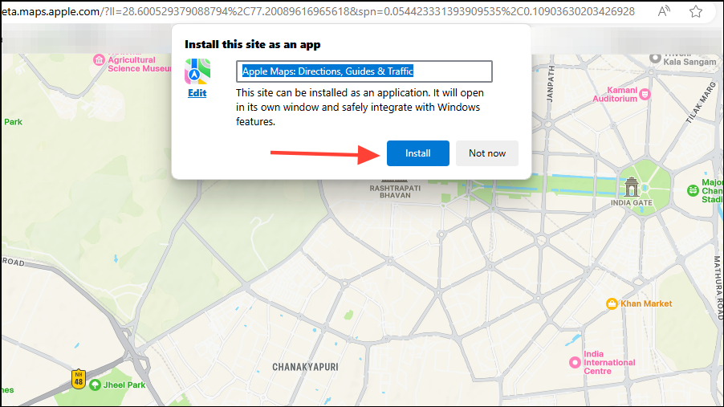Viewport: 724px width, 407px height.
Task: Select the Kala Sangam marker icon
Action: tap(655, 58)
